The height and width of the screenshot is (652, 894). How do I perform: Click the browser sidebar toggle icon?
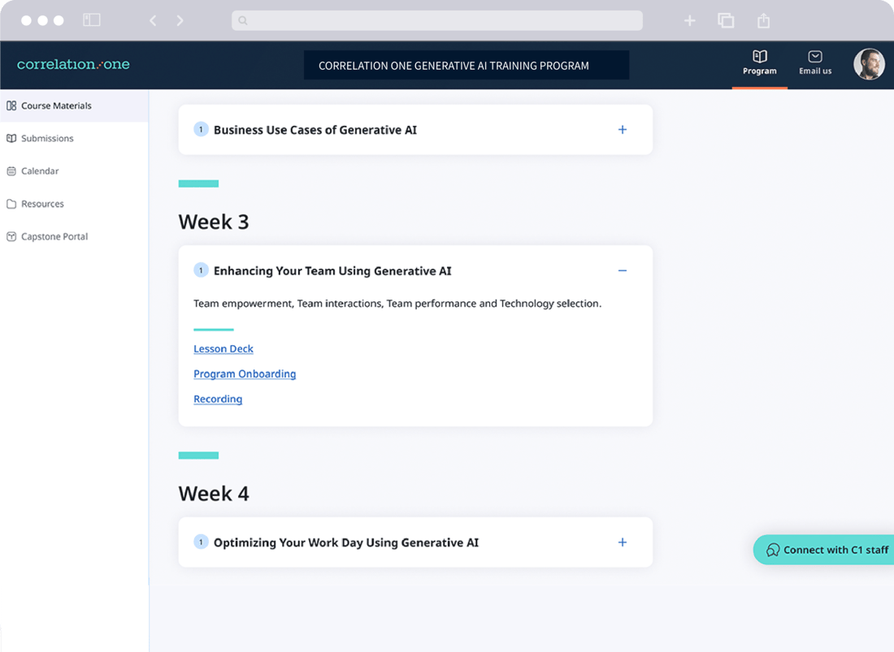tap(92, 20)
